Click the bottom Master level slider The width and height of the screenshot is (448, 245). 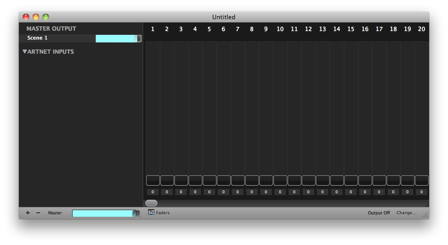point(106,213)
